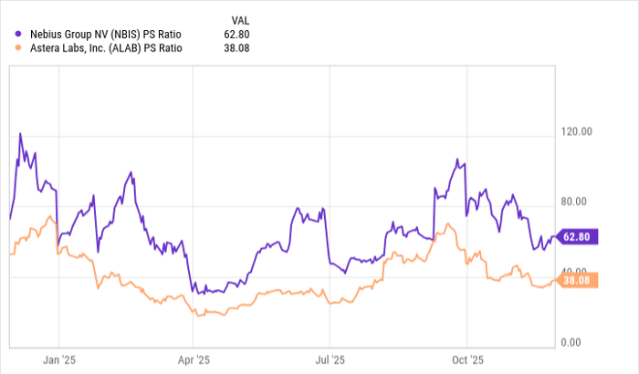Click the 62.80 value in the legend table
Screen dimensions: 639x374
tap(236, 35)
